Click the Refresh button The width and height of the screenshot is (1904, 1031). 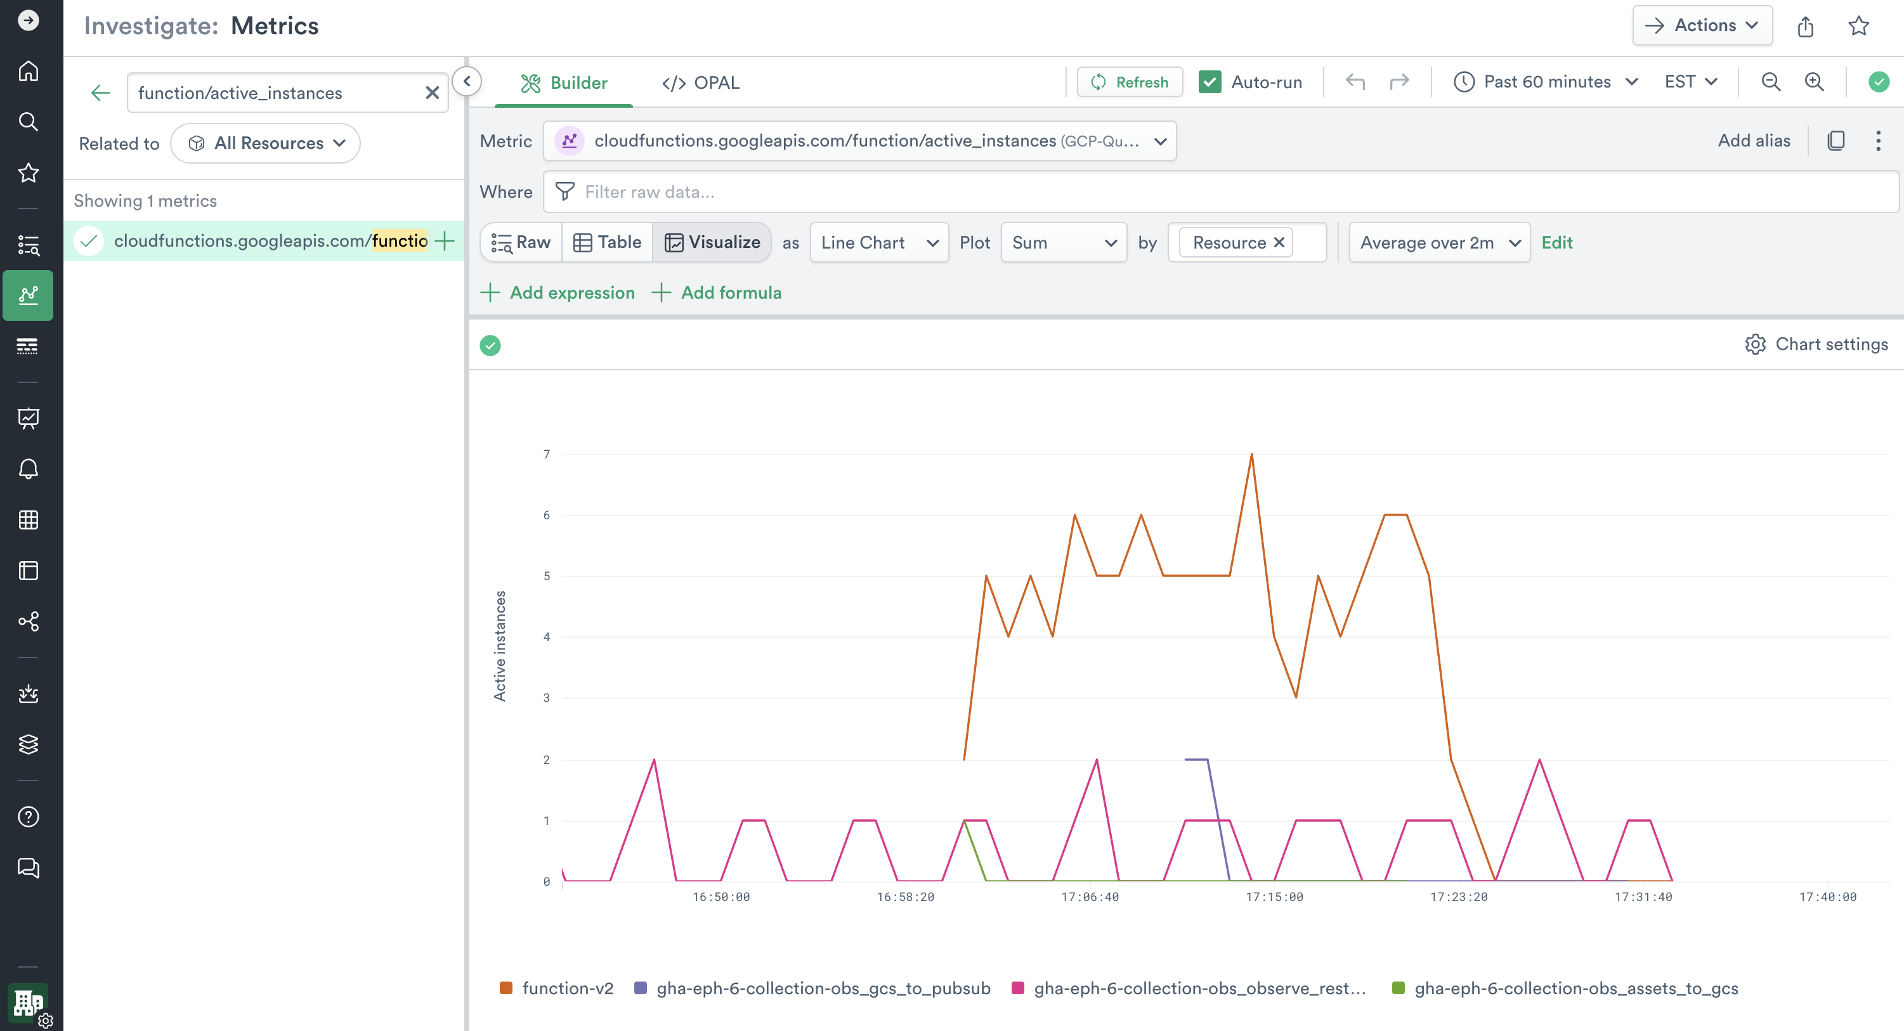[1130, 82]
